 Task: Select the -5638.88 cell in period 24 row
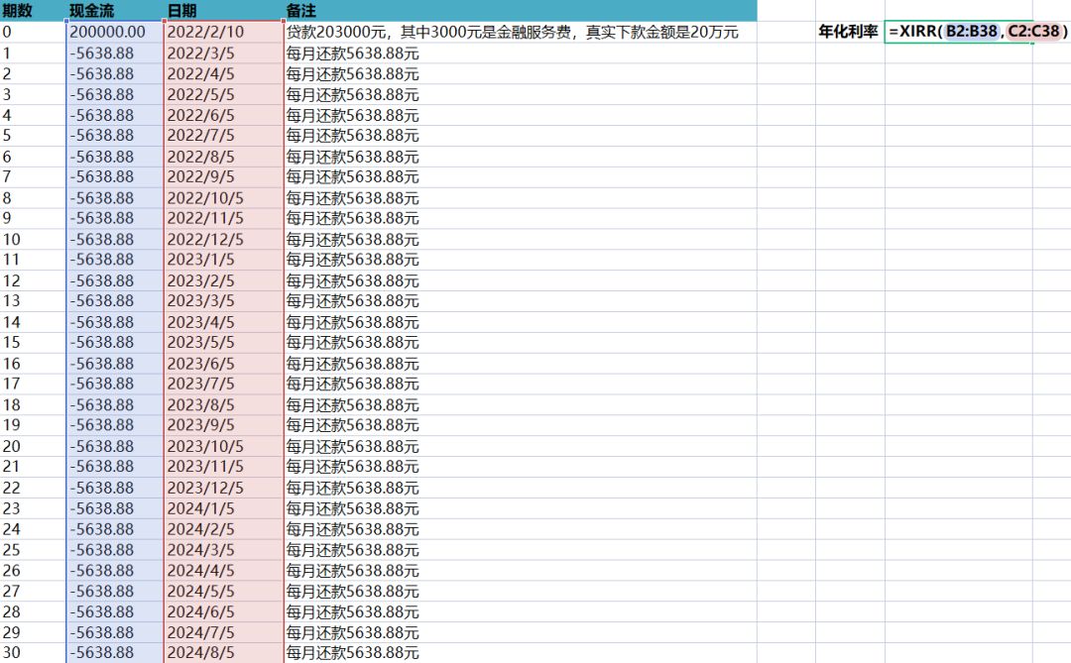click(x=115, y=529)
